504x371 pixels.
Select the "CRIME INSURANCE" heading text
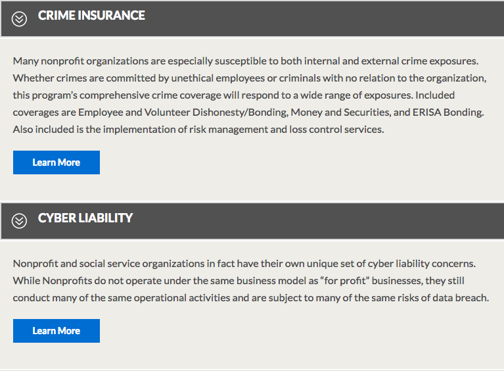point(91,16)
